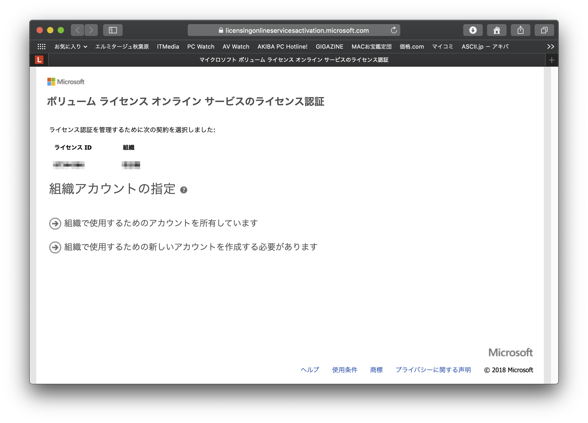Click the help question mark icon
The width and height of the screenshot is (588, 423).
coord(183,190)
